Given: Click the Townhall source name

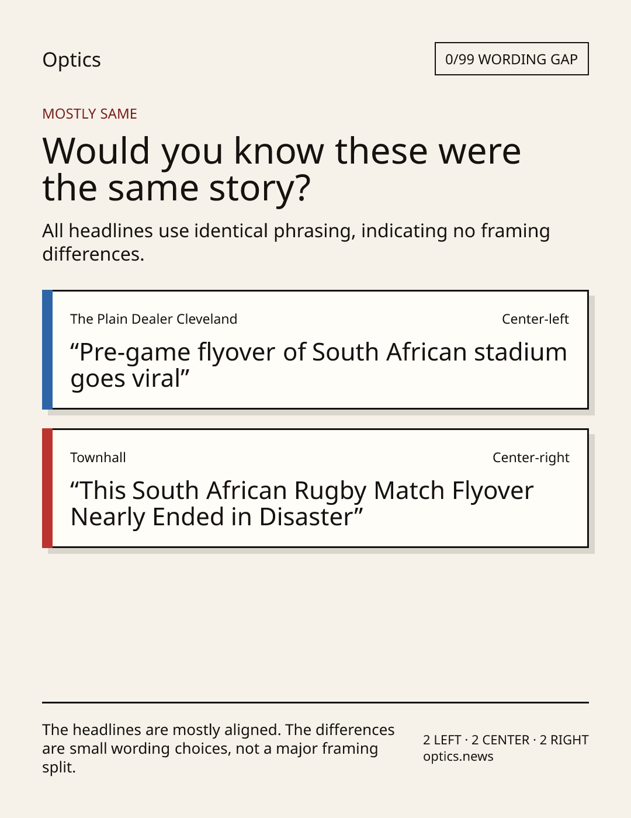Looking at the screenshot, I should pos(98,457).
